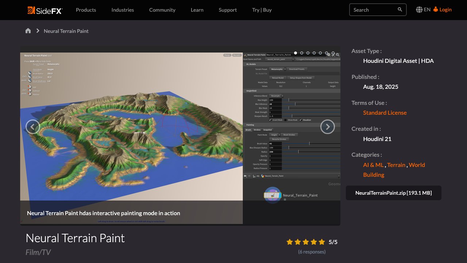Click the Film/TV subtitle

pos(38,252)
